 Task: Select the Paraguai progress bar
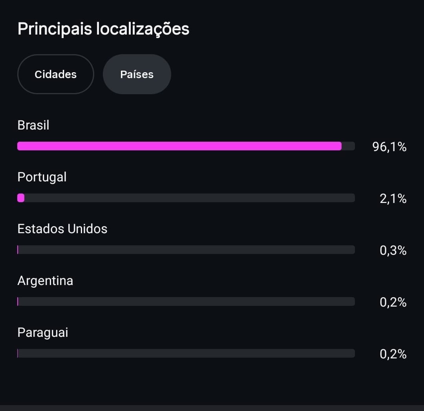(186, 353)
